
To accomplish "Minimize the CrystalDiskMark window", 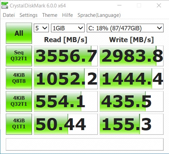I will tap(119, 5).
